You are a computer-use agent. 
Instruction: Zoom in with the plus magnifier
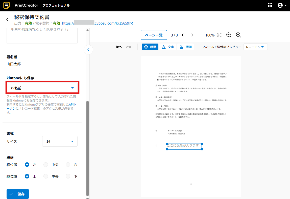click(x=238, y=35)
